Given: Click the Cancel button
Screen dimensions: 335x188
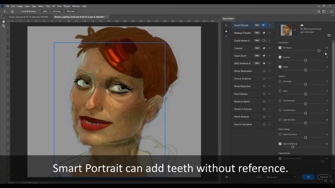Looking at the screenshot, I should click(323, 177).
